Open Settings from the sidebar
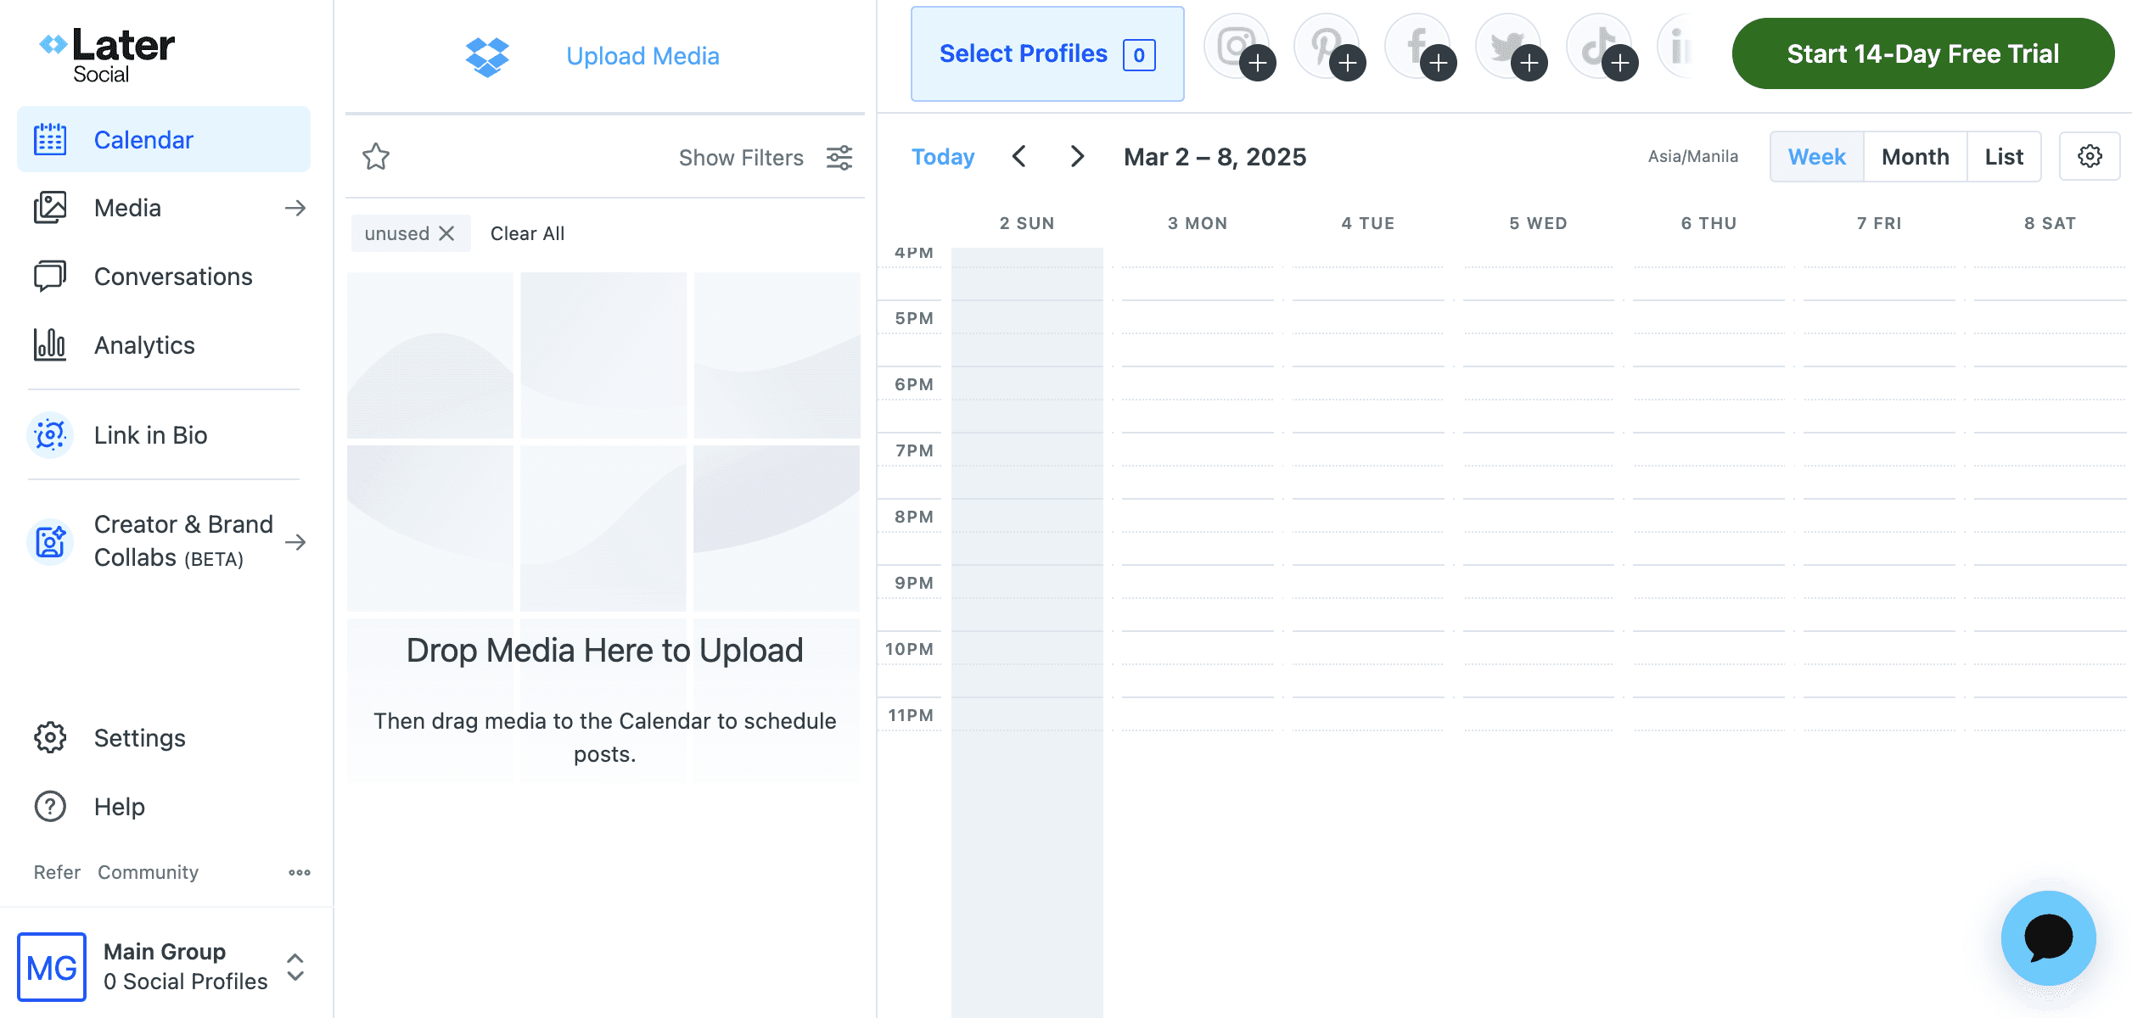 click(x=164, y=738)
